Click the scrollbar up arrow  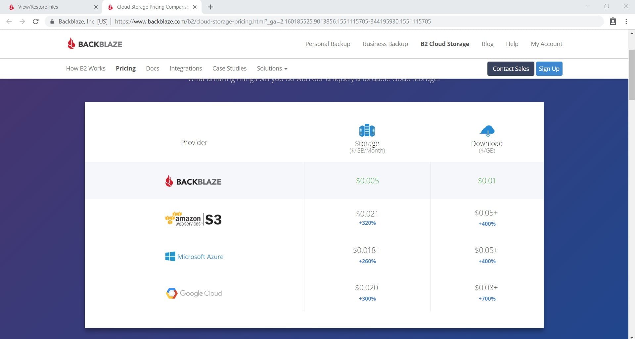pos(631,33)
